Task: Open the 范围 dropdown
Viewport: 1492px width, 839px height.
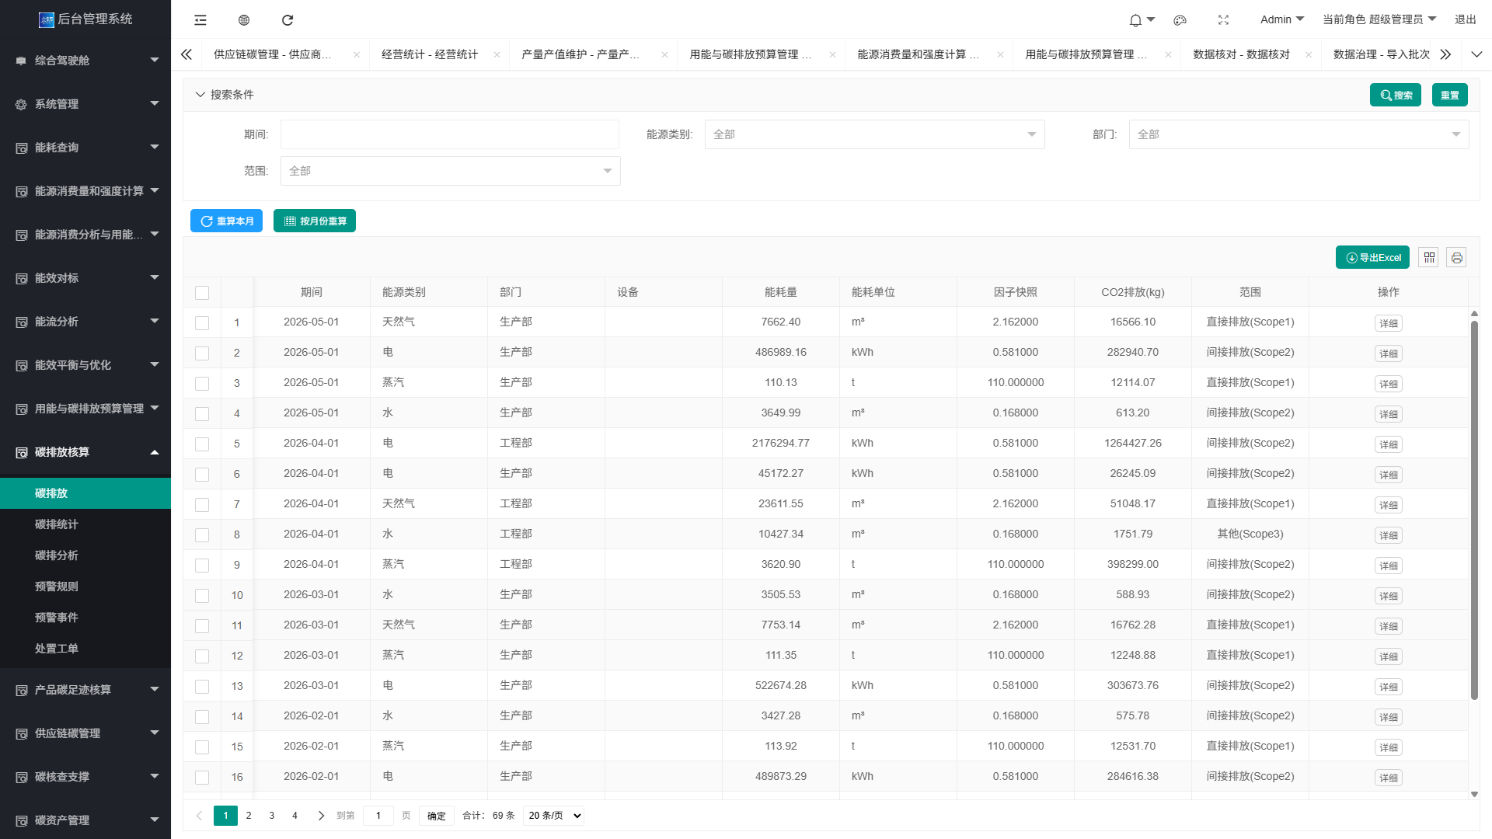Action: coord(450,171)
